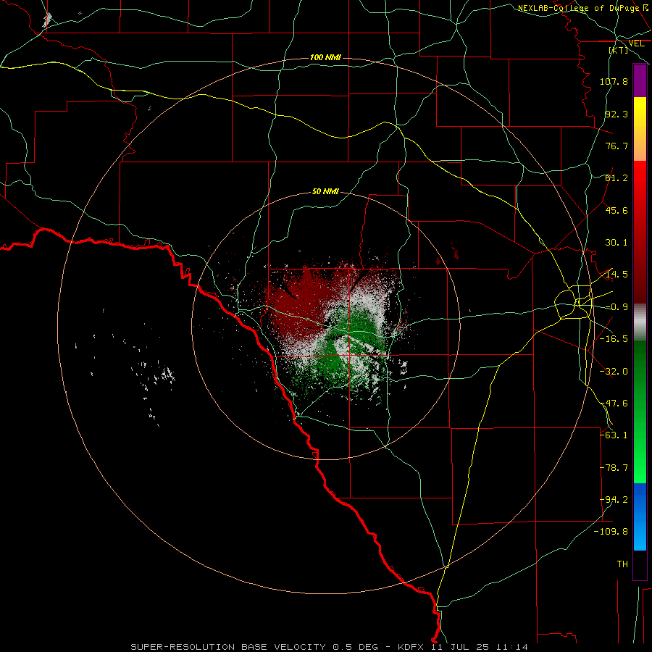Select the -16.5 velocity scale value
The width and height of the screenshot is (652, 652).
614,339
